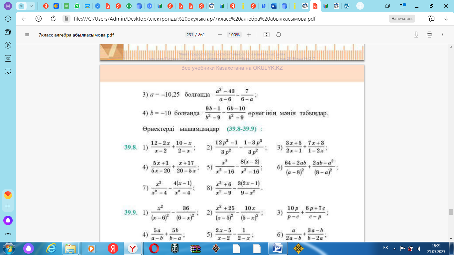Open the browser History clock in the sidebar
The width and height of the screenshot is (454, 255).
coord(8,19)
